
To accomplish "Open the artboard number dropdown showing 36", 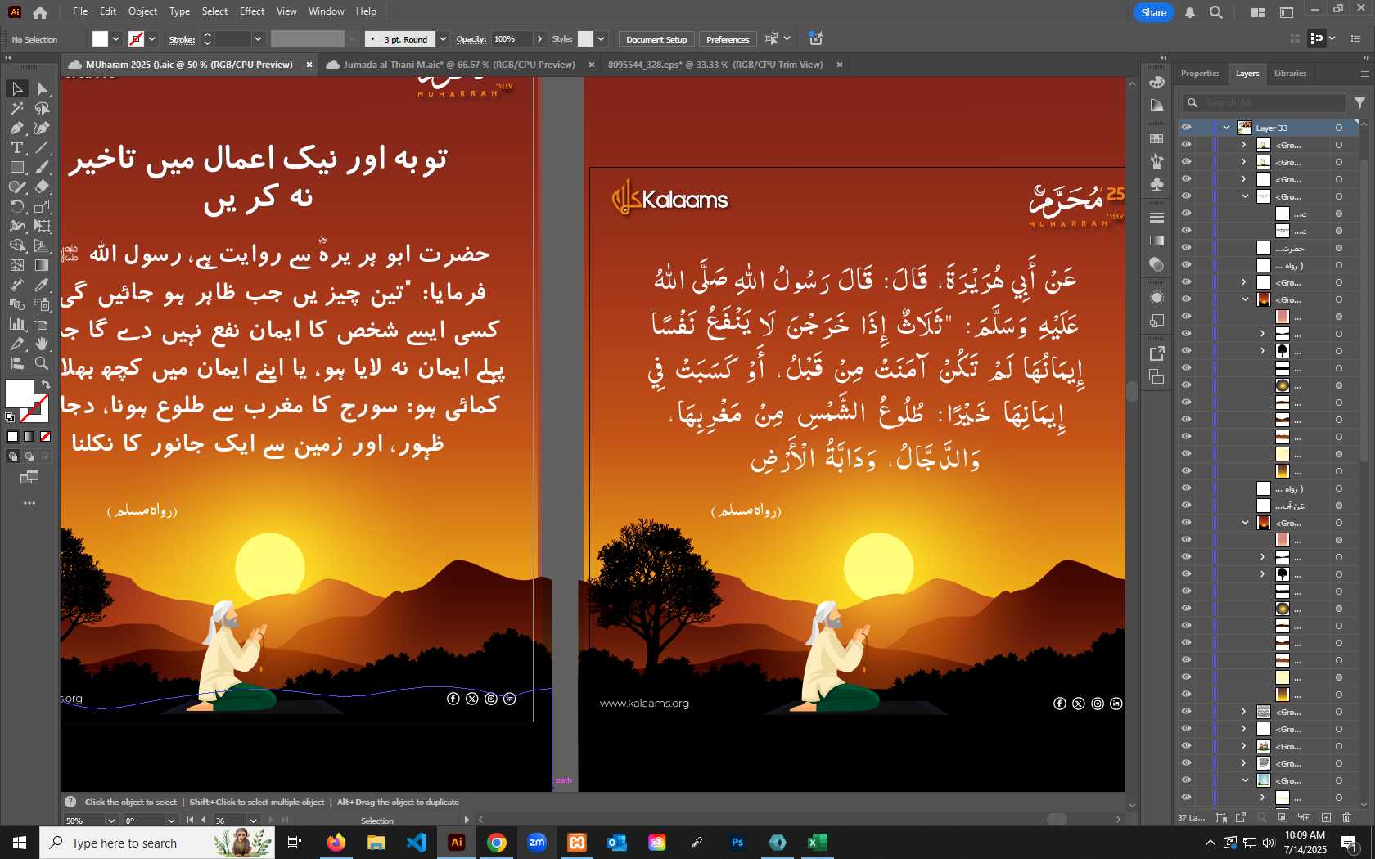I will click(x=253, y=821).
